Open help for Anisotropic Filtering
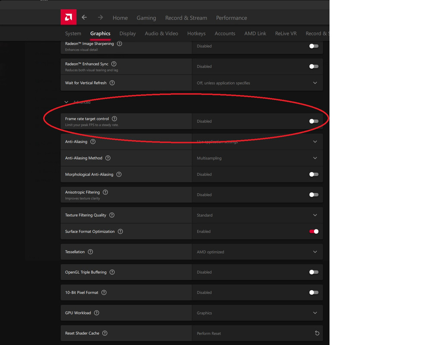The height and width of the screenshot is (345, 434). 105,192
